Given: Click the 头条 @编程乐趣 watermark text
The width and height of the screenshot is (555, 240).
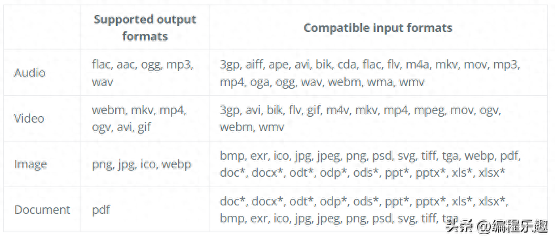Looking at the screenshot, I should 496,226.
